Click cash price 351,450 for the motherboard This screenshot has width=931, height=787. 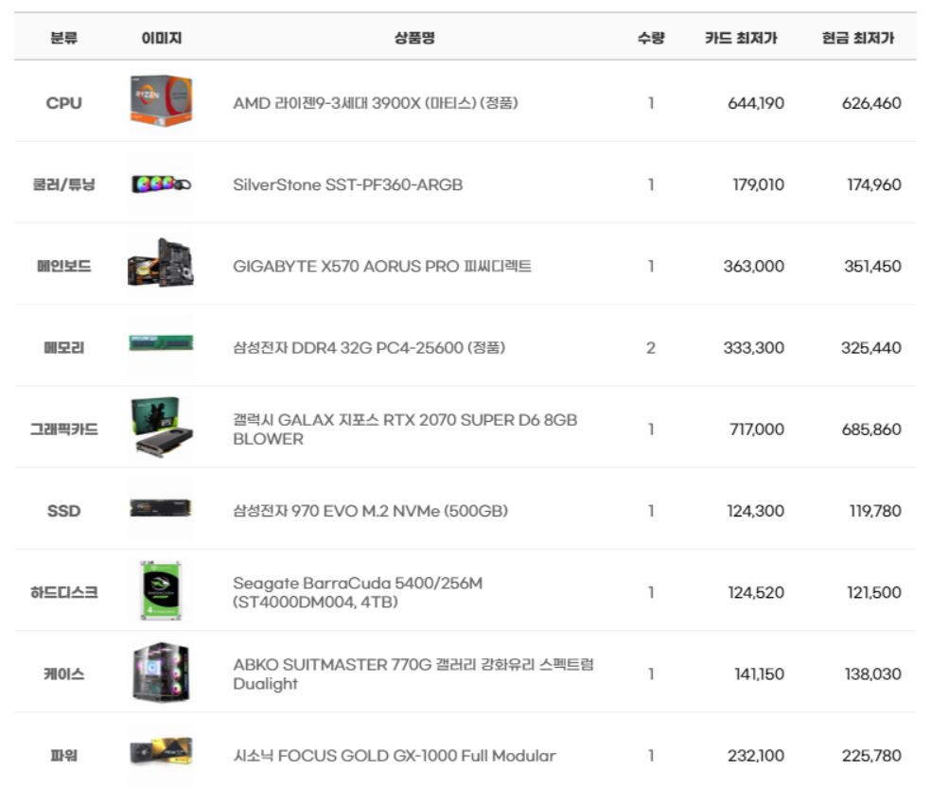(x=872, y=267)
